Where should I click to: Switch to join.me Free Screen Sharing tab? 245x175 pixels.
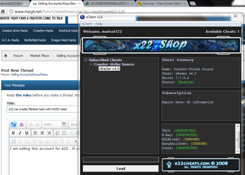coord(163,4)
